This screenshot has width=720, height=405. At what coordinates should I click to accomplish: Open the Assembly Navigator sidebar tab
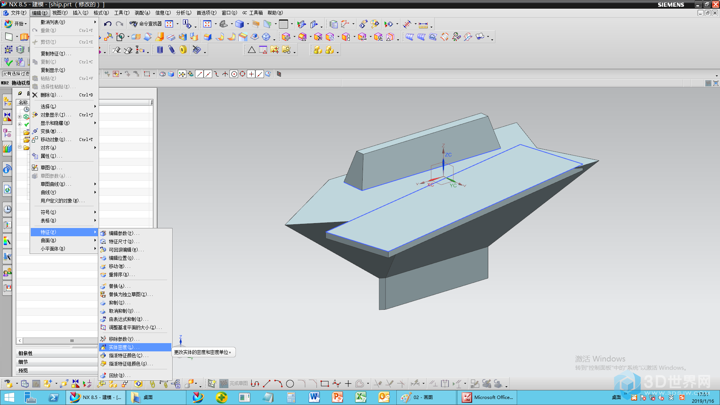7,101
